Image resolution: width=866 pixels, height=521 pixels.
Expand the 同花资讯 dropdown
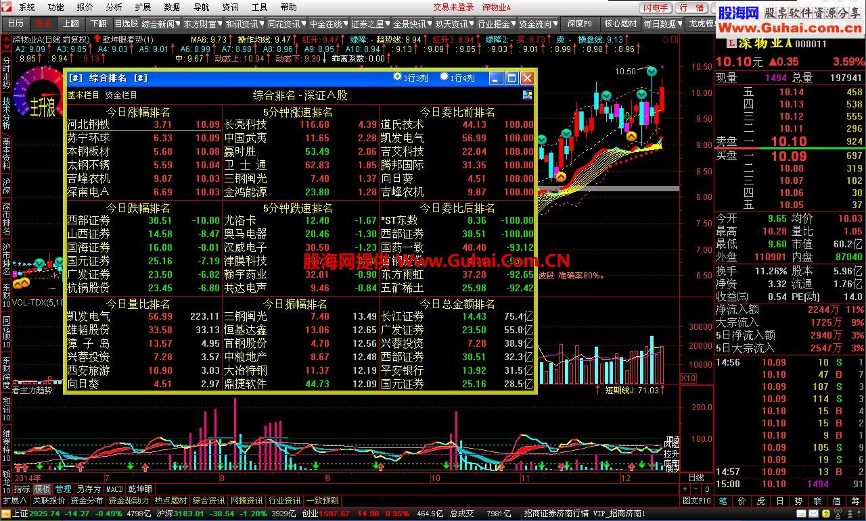[287, 23]
